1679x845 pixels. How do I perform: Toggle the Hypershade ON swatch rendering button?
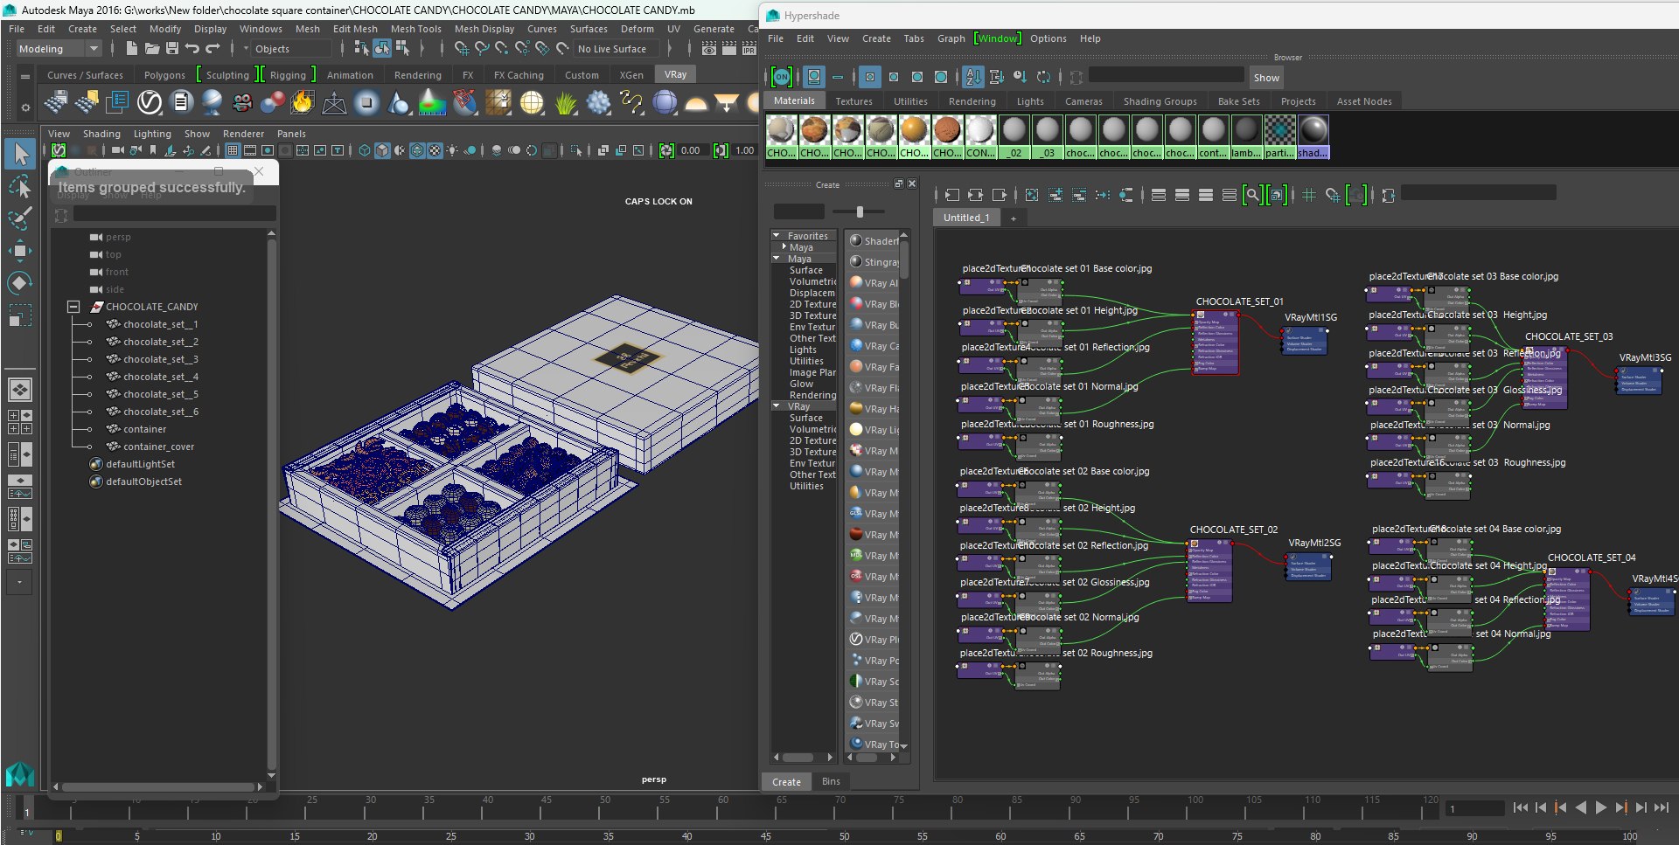(x=781, y=77)
